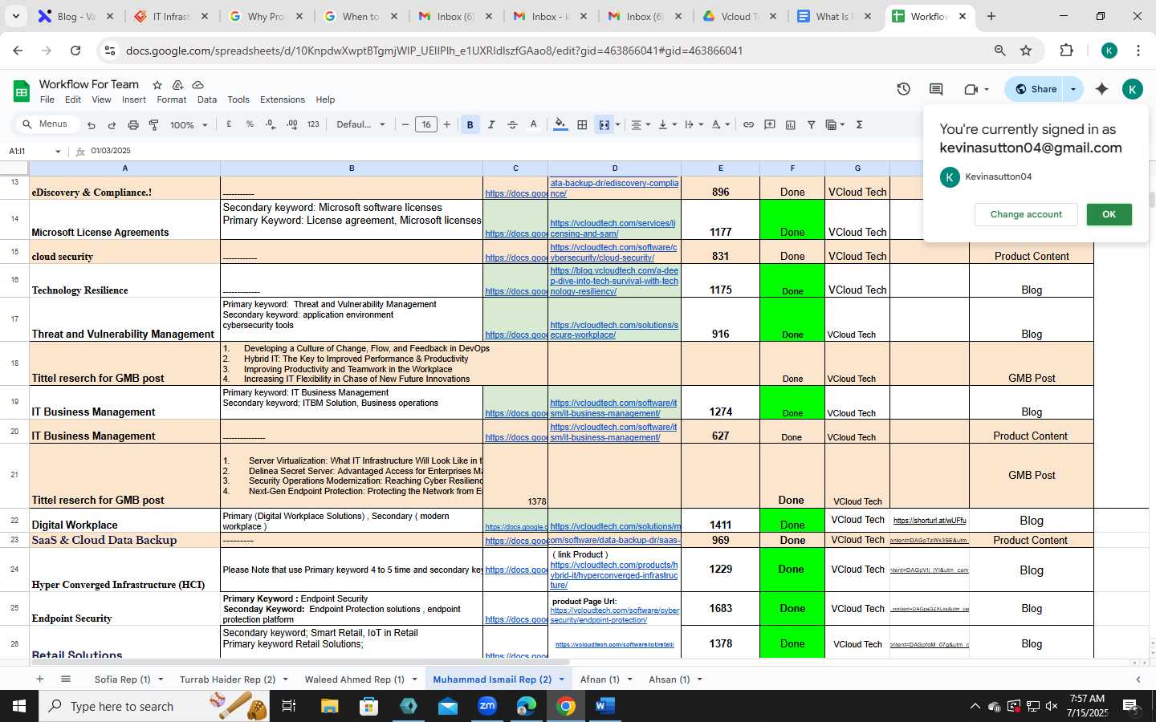Open Word from the Windows taskbar
The width and height of the screenshot is (1156, 722).
(x=604, y=706)
